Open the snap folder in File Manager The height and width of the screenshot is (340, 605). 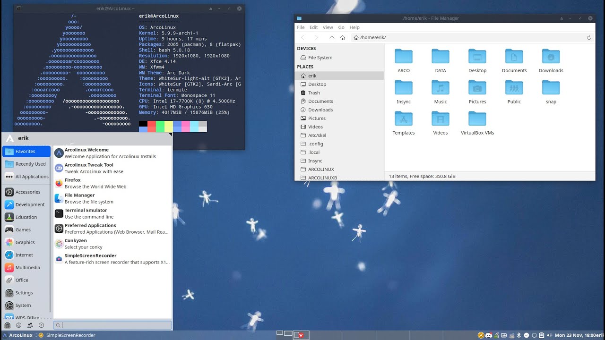(551, 92)
